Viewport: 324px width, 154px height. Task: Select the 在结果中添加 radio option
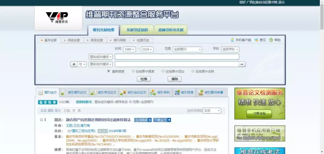point(163,71)
